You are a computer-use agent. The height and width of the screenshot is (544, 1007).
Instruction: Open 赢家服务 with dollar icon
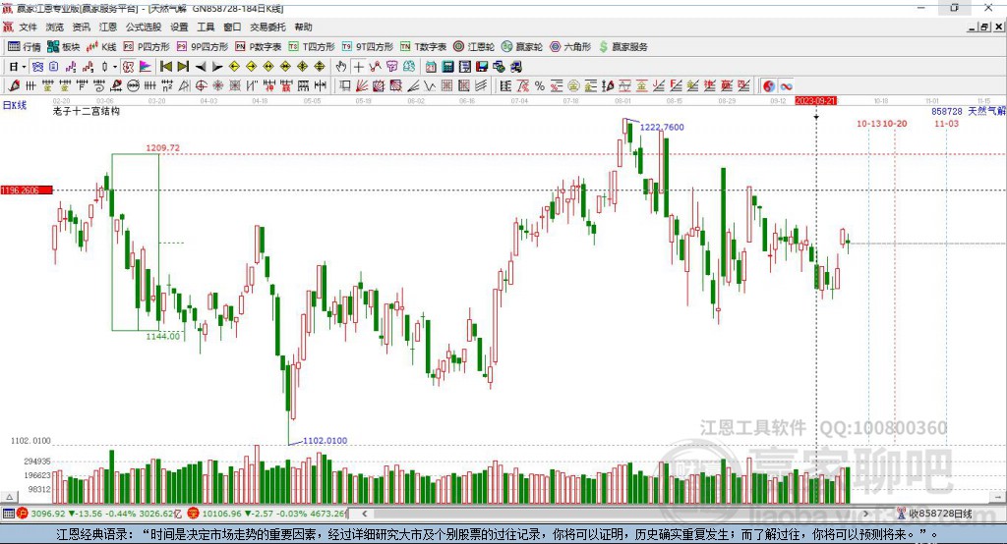click(623, 47)
